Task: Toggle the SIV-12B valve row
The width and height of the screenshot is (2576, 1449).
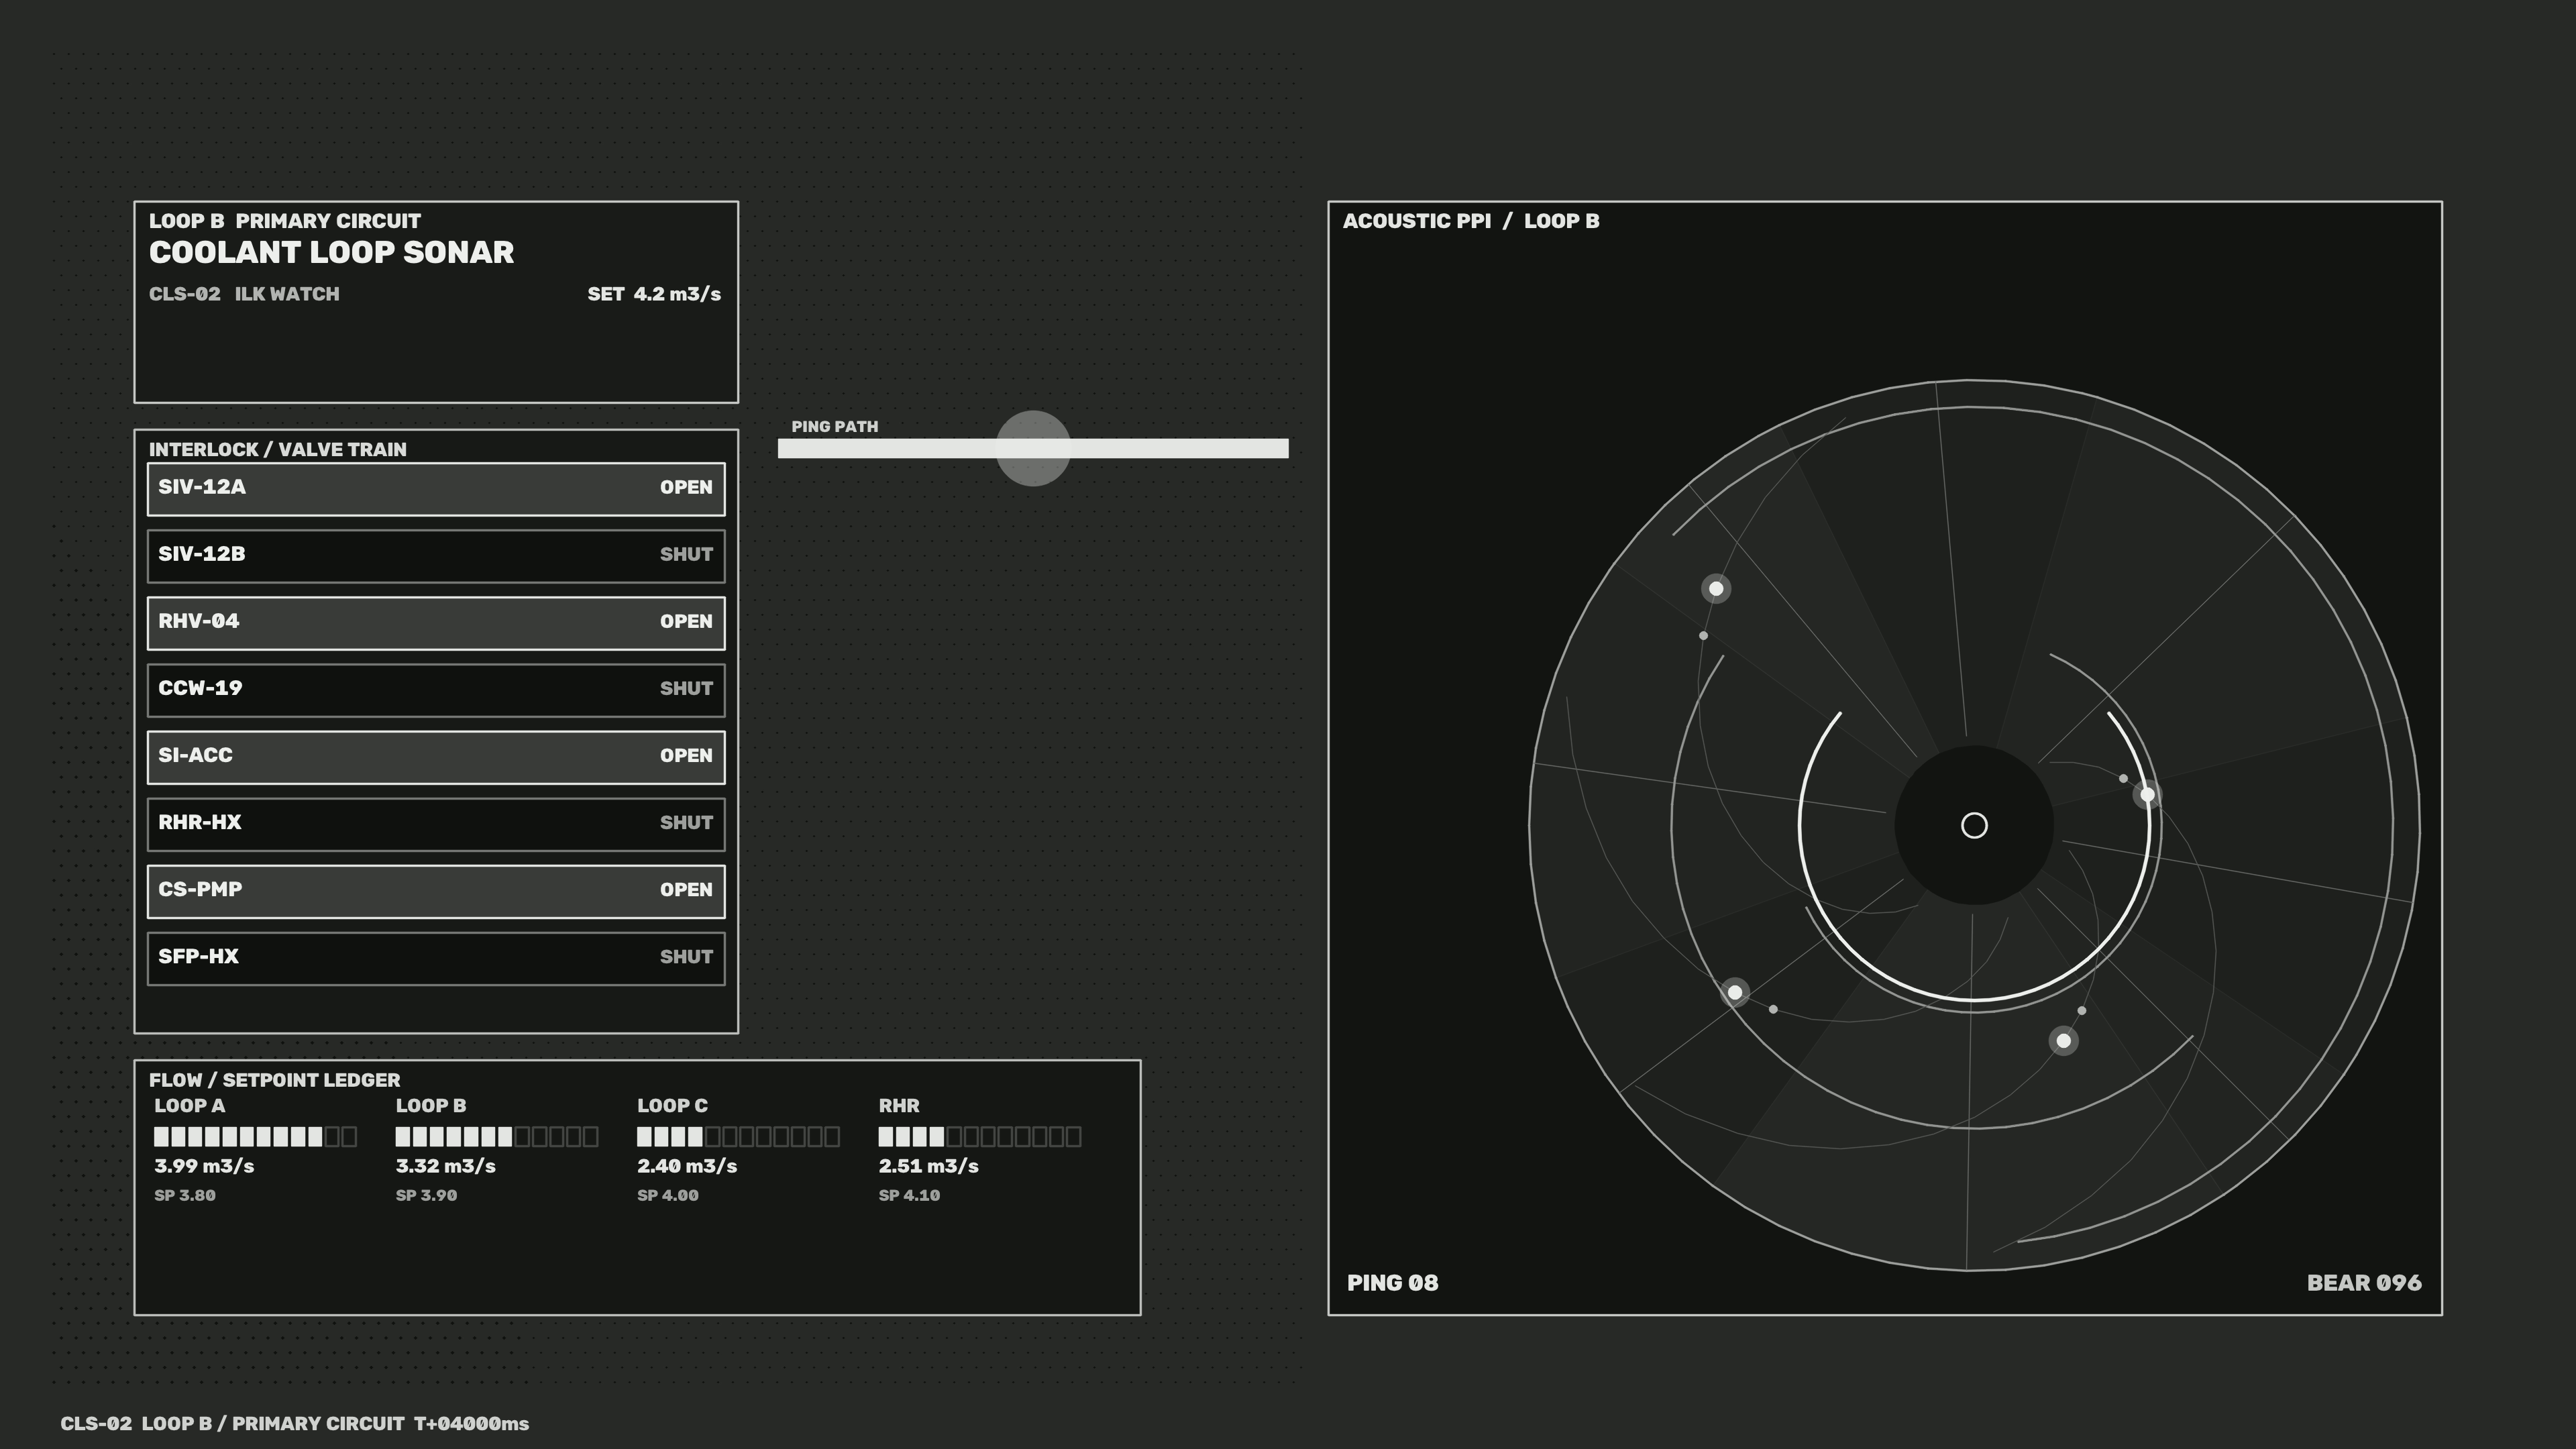Action: click(436, 556)
